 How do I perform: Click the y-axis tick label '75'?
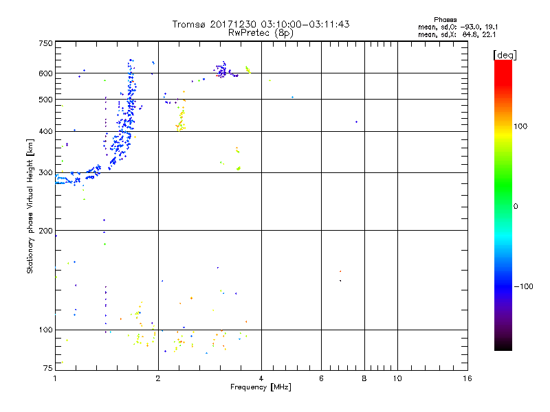[48, 368]
